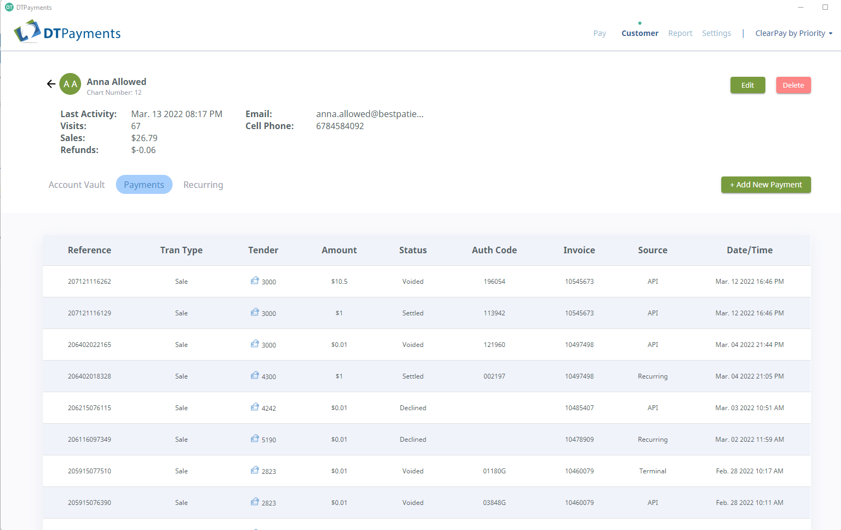Open the ClearPay by Priority dropdown
This screenshot has width=841, height=530.
point(794,33)
